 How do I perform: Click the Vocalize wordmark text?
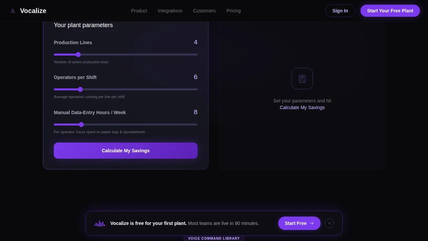(x=33, y=10)
